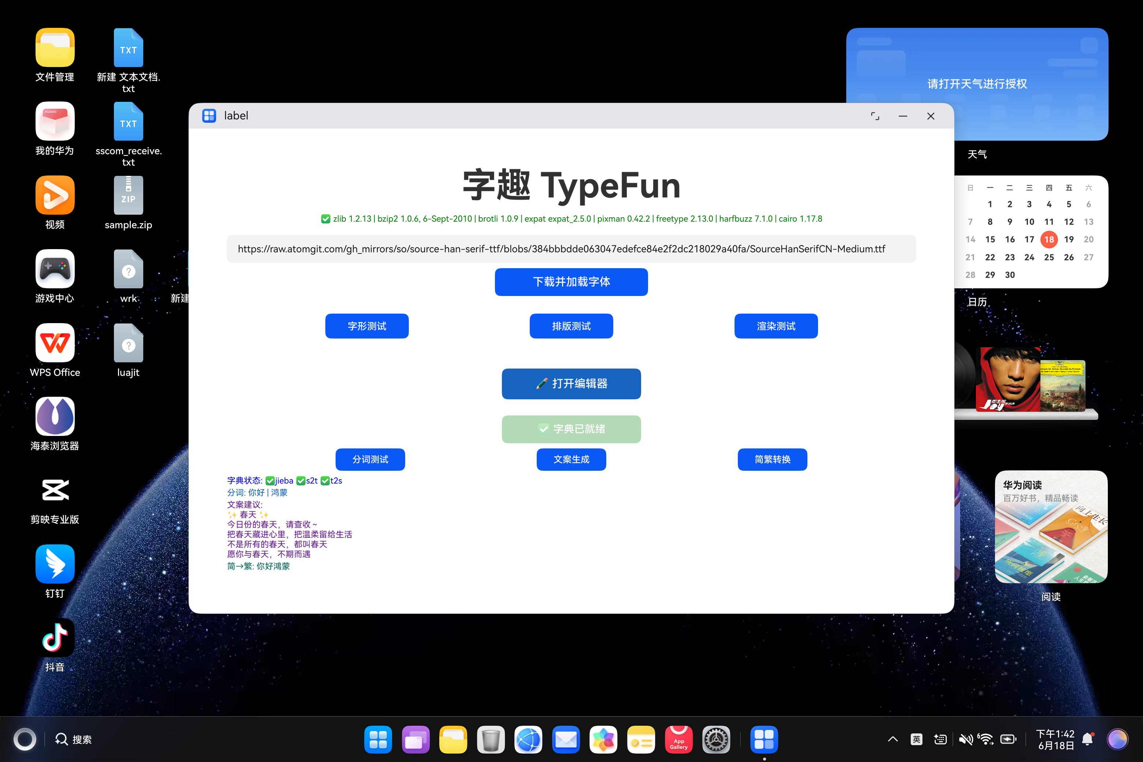Open the purple multitask icon in dock
The height and width of the screenshot is (762, 1143).
click(415, 740)
